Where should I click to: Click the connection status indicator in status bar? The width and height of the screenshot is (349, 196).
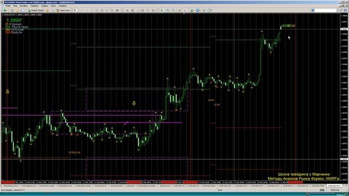[322, 190]
